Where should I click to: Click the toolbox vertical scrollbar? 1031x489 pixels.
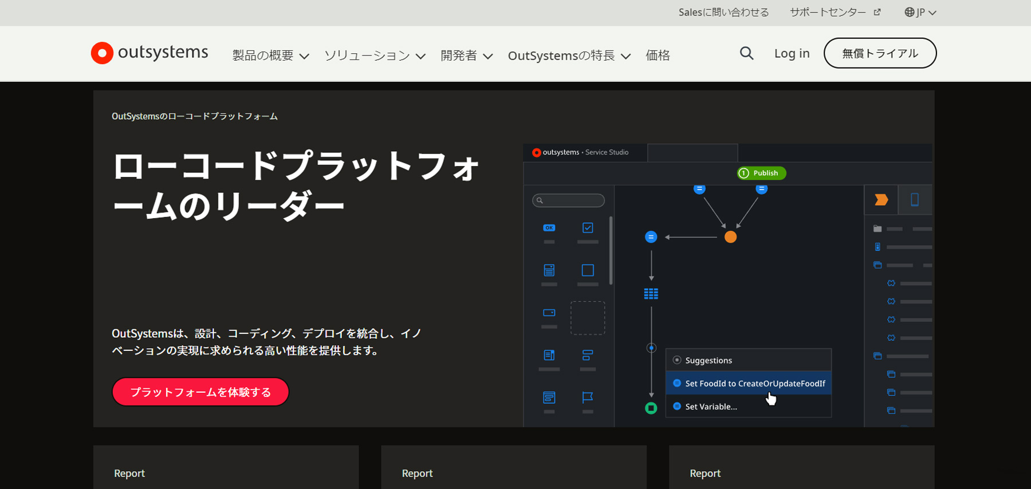point(611,250)
